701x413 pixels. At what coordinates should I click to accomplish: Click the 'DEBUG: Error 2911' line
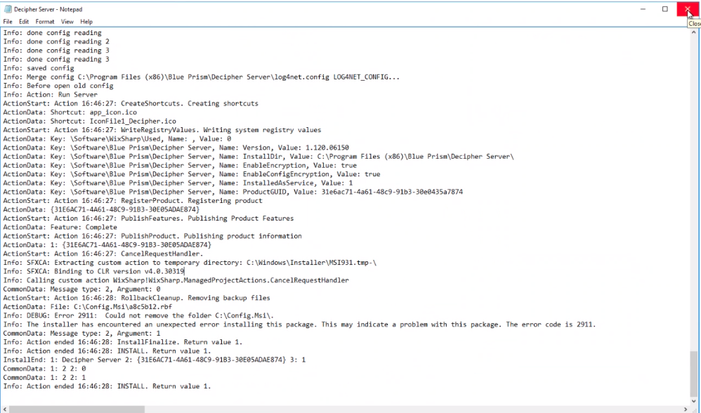138,315
